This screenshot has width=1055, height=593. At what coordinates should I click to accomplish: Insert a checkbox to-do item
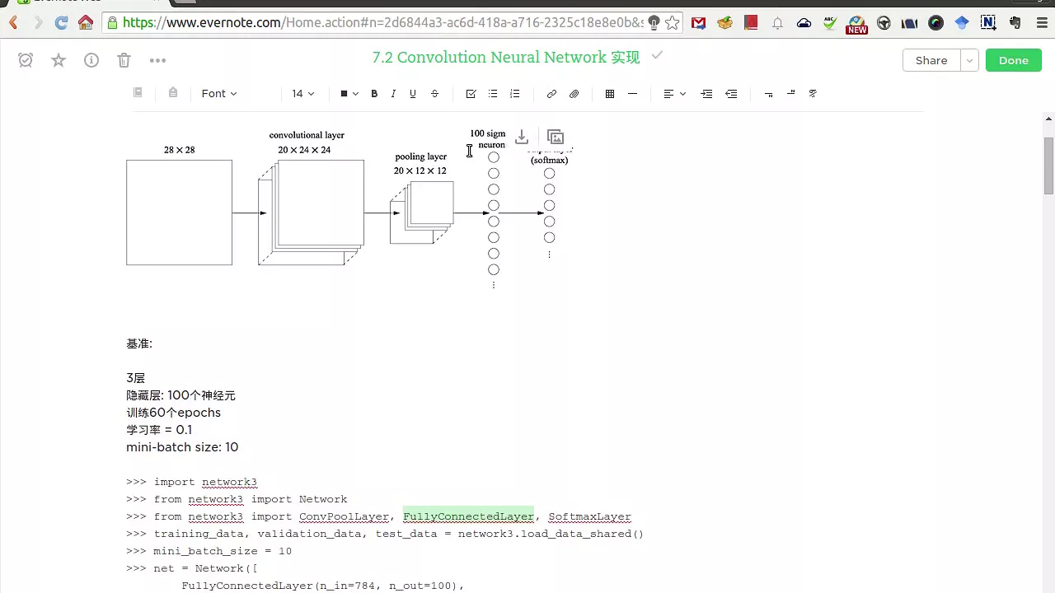tap(471, 94)
